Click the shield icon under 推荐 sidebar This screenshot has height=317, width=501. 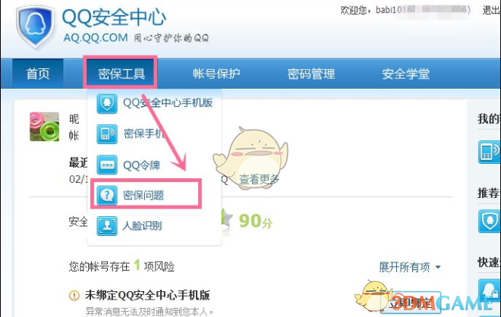coord(490,221)
